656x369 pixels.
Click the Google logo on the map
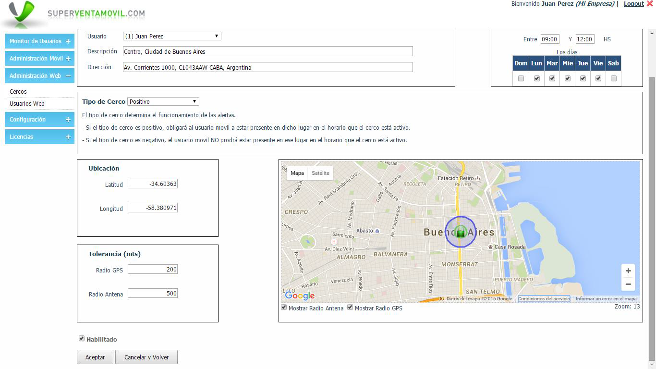coord(300,295)
